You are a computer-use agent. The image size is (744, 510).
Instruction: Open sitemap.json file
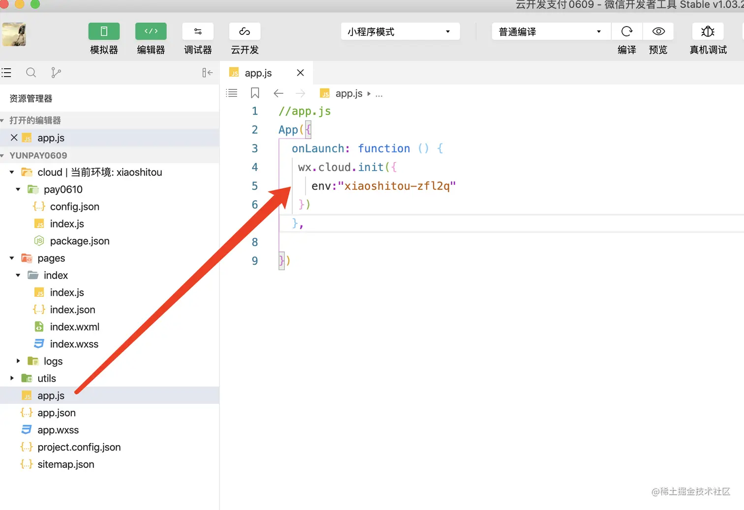65,464
